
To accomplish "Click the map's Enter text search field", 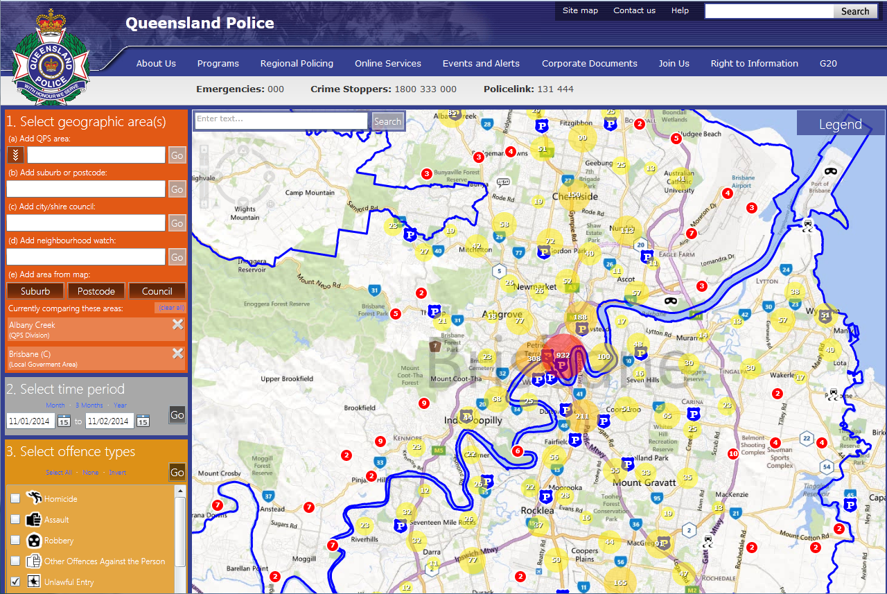I will pos(280,121).
